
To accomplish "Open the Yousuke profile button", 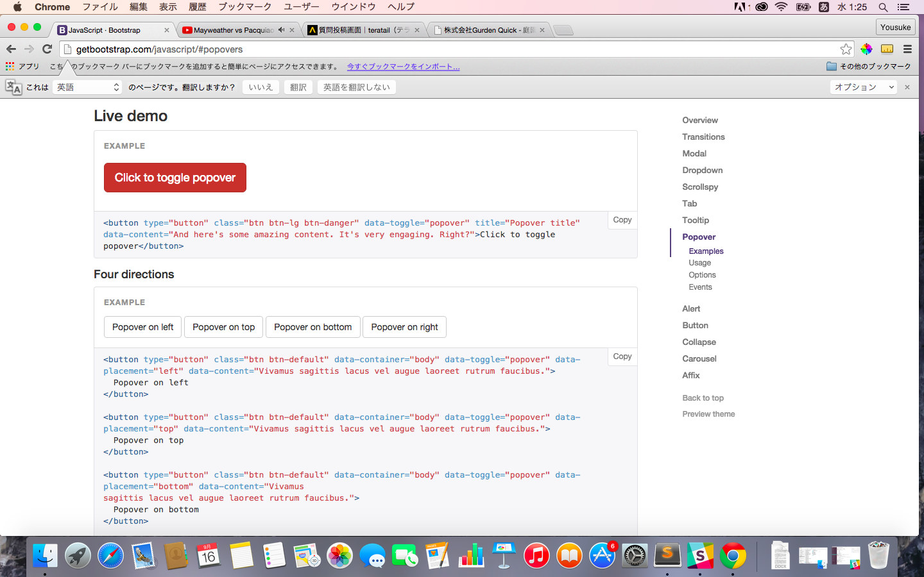I will point(895,27).
